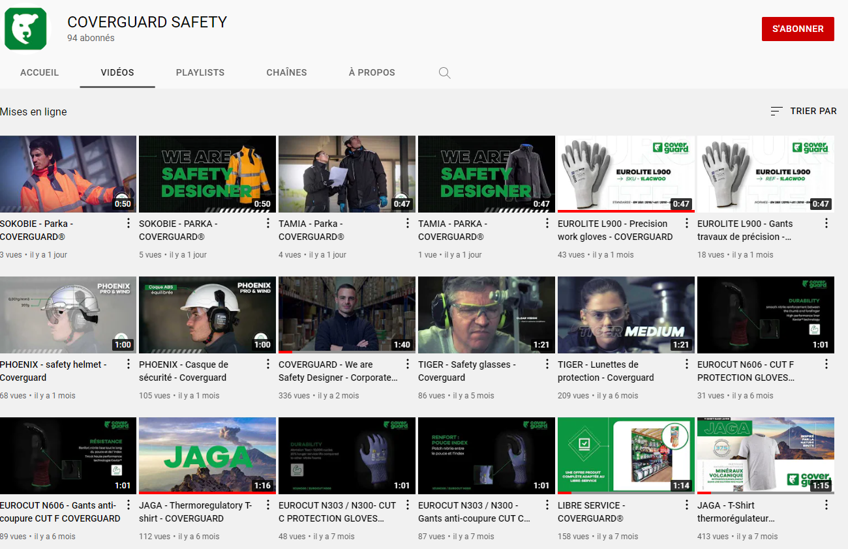Image resolution: width=848 pixels, height=549 pixels.
Task: Play the LIBRE SERVICE store display thumbnail
Action: [x=626, y=456]
